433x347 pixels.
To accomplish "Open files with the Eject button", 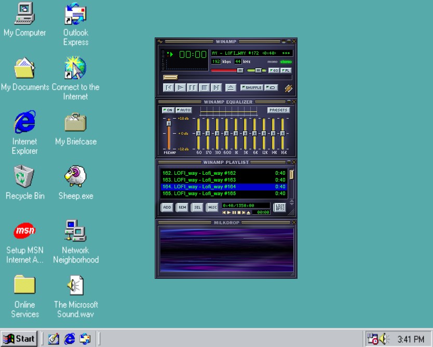I will [x=231, y=88].
